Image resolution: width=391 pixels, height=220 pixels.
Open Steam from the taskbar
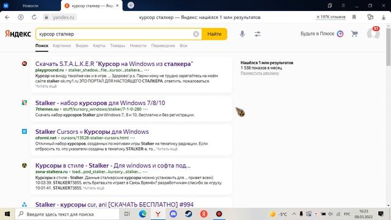tap(189, 214)
